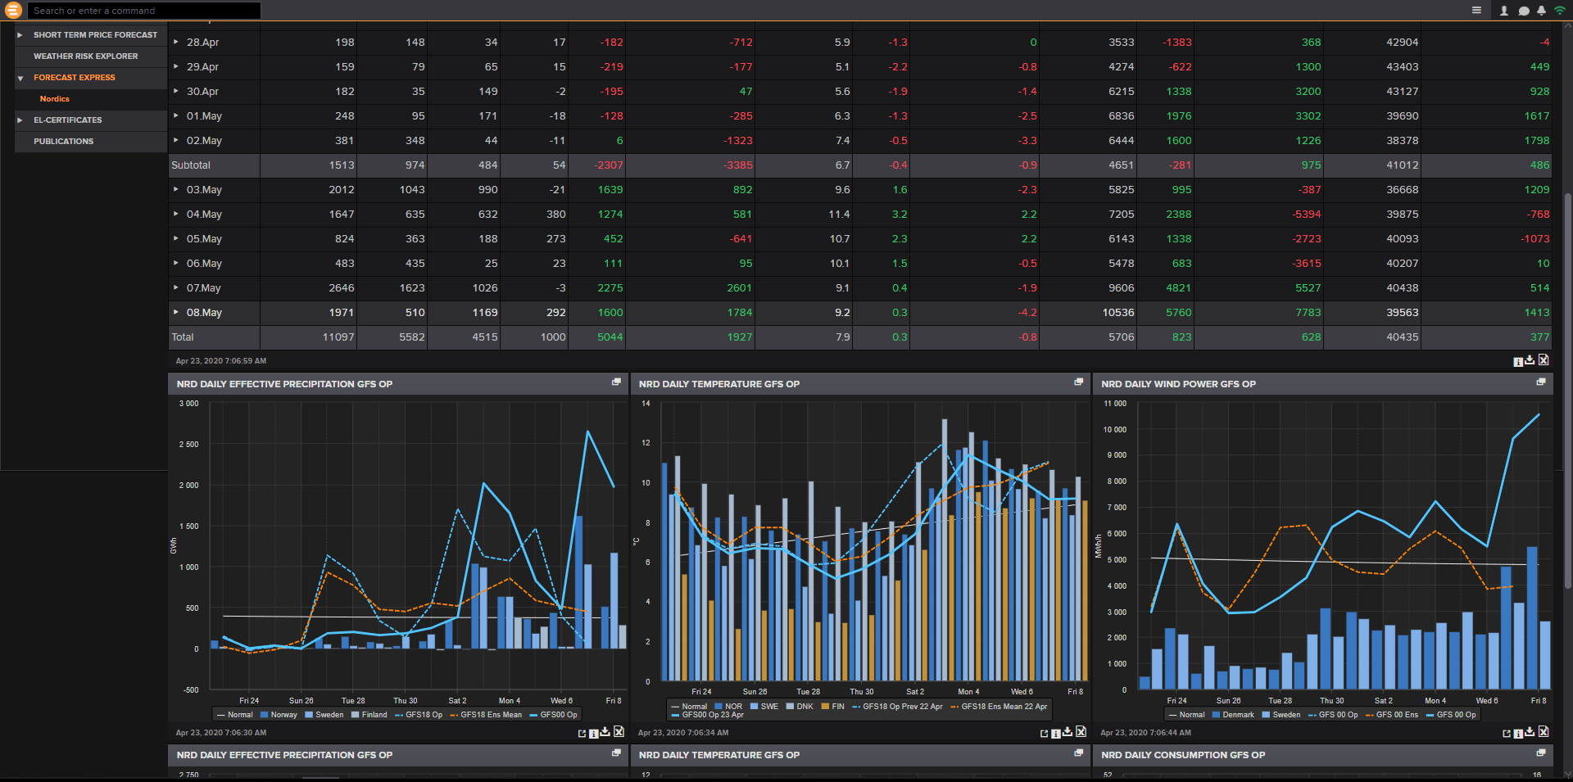Expand the 28.Apr table row
Viewport: 1573px width, 782px height.
(x=175, y=42)
